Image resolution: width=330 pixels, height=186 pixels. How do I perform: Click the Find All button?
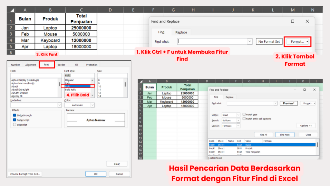pos(263,134)
